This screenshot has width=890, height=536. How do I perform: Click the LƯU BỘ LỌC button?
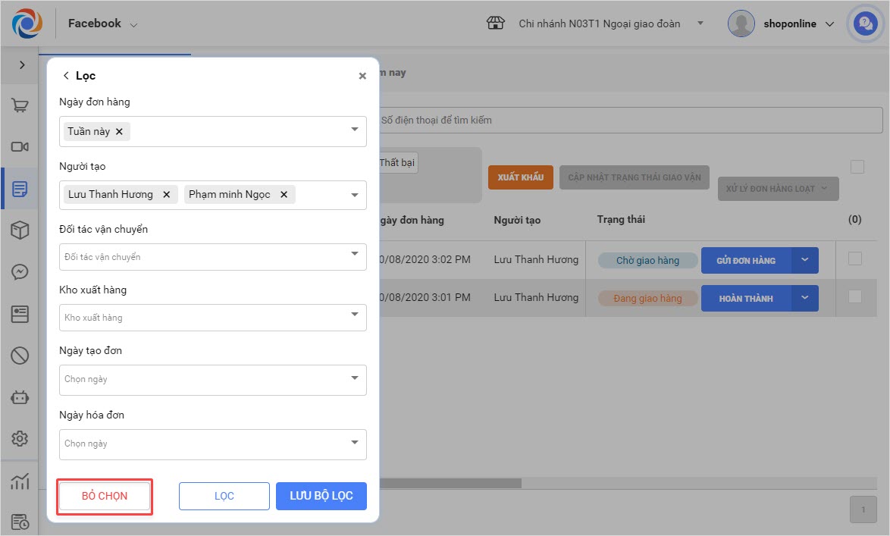coord(321,496)
